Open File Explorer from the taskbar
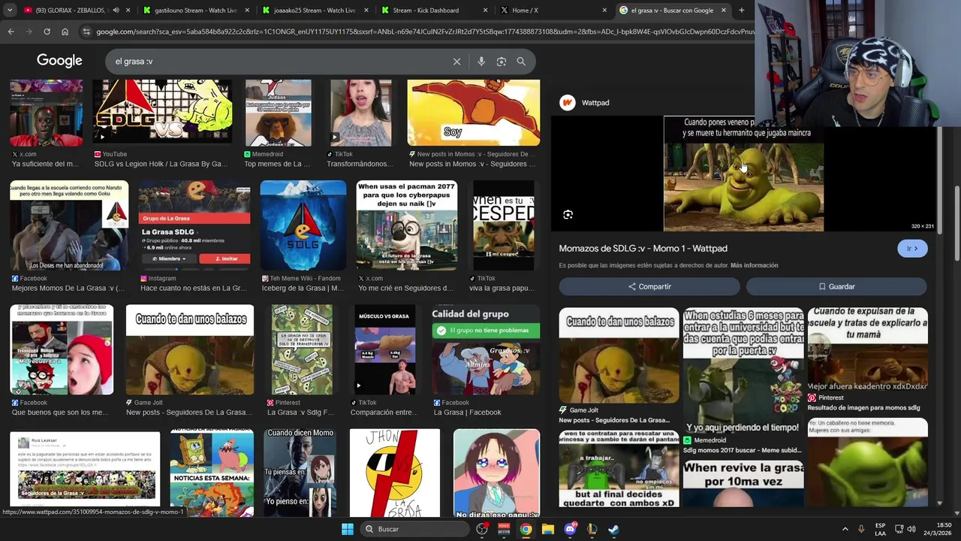This screenshot has width=961, height=541. (x=547, y=529)
